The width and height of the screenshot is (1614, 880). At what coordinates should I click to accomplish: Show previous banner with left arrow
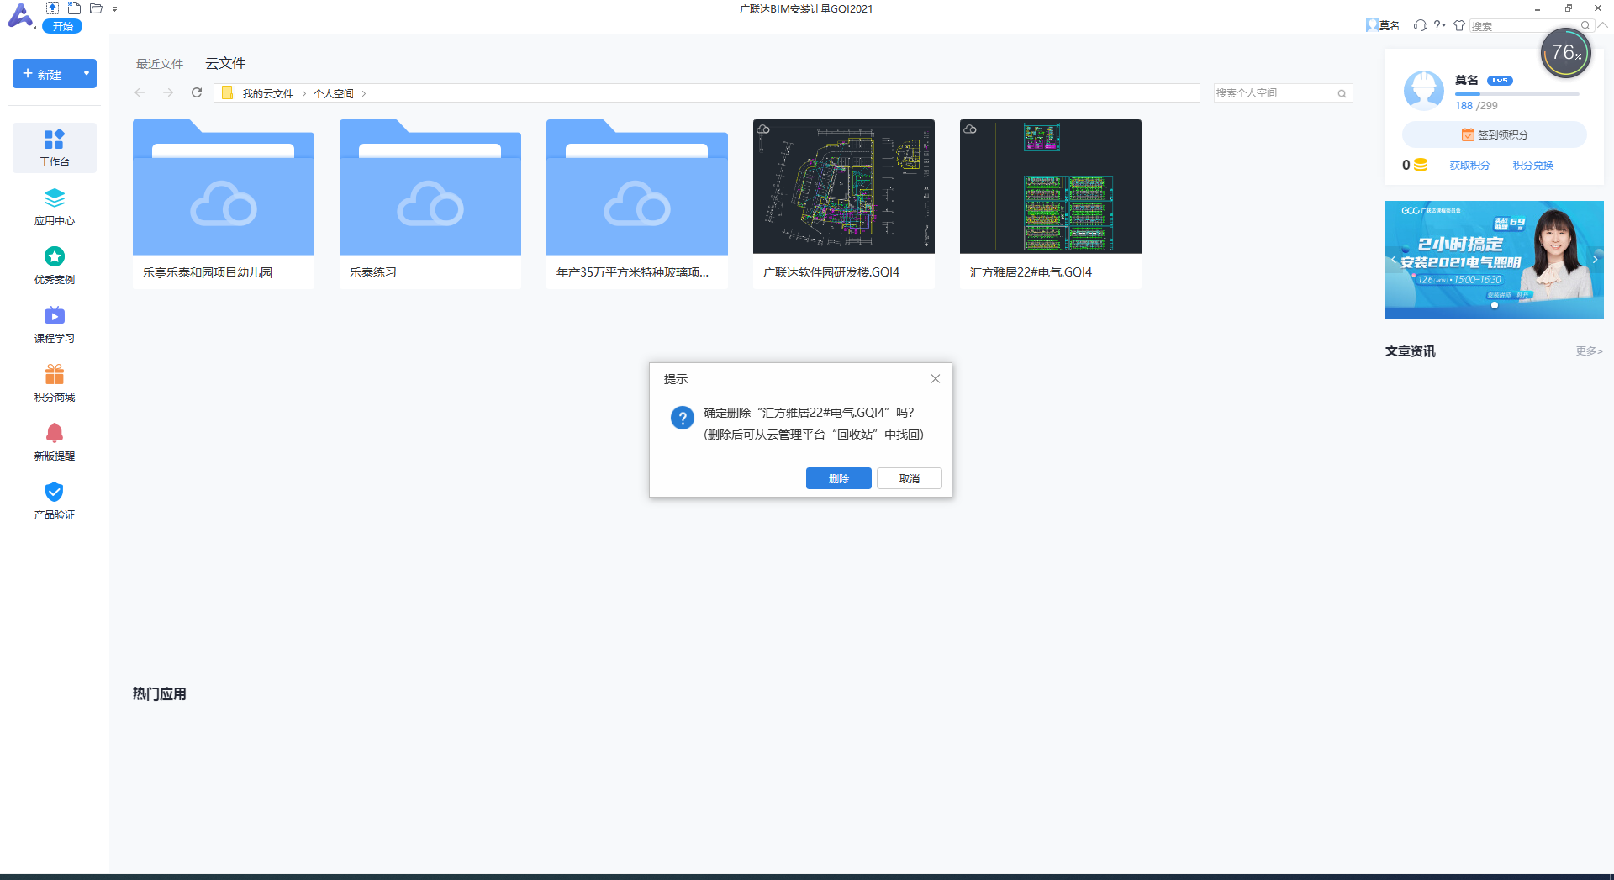pos(1393,260)
